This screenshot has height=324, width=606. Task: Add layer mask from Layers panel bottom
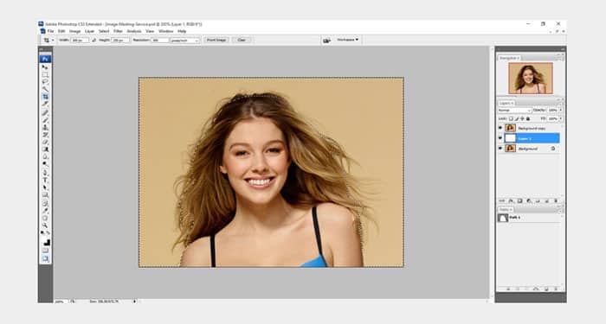point(520,201)
